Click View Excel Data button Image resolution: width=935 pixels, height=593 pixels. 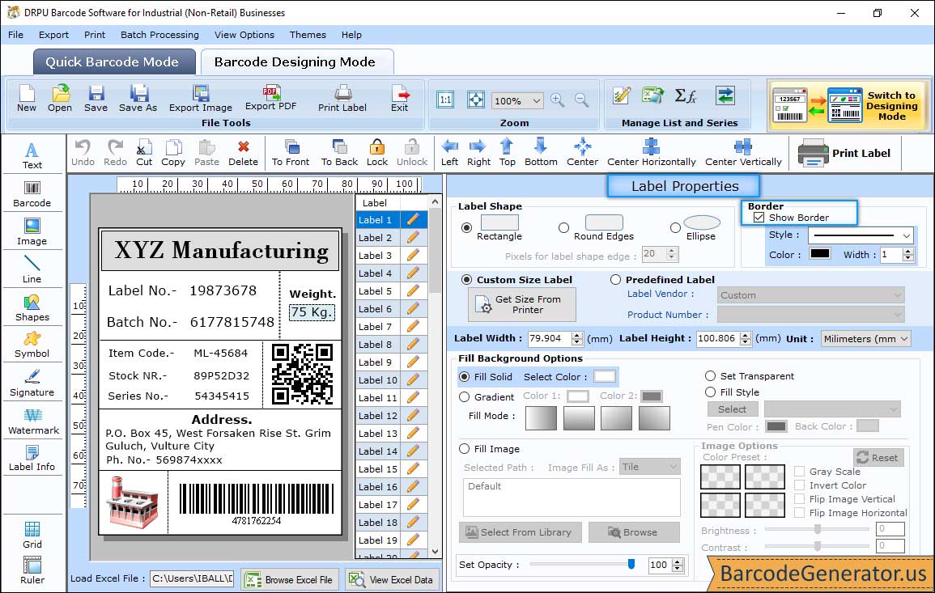click(393, 579)
